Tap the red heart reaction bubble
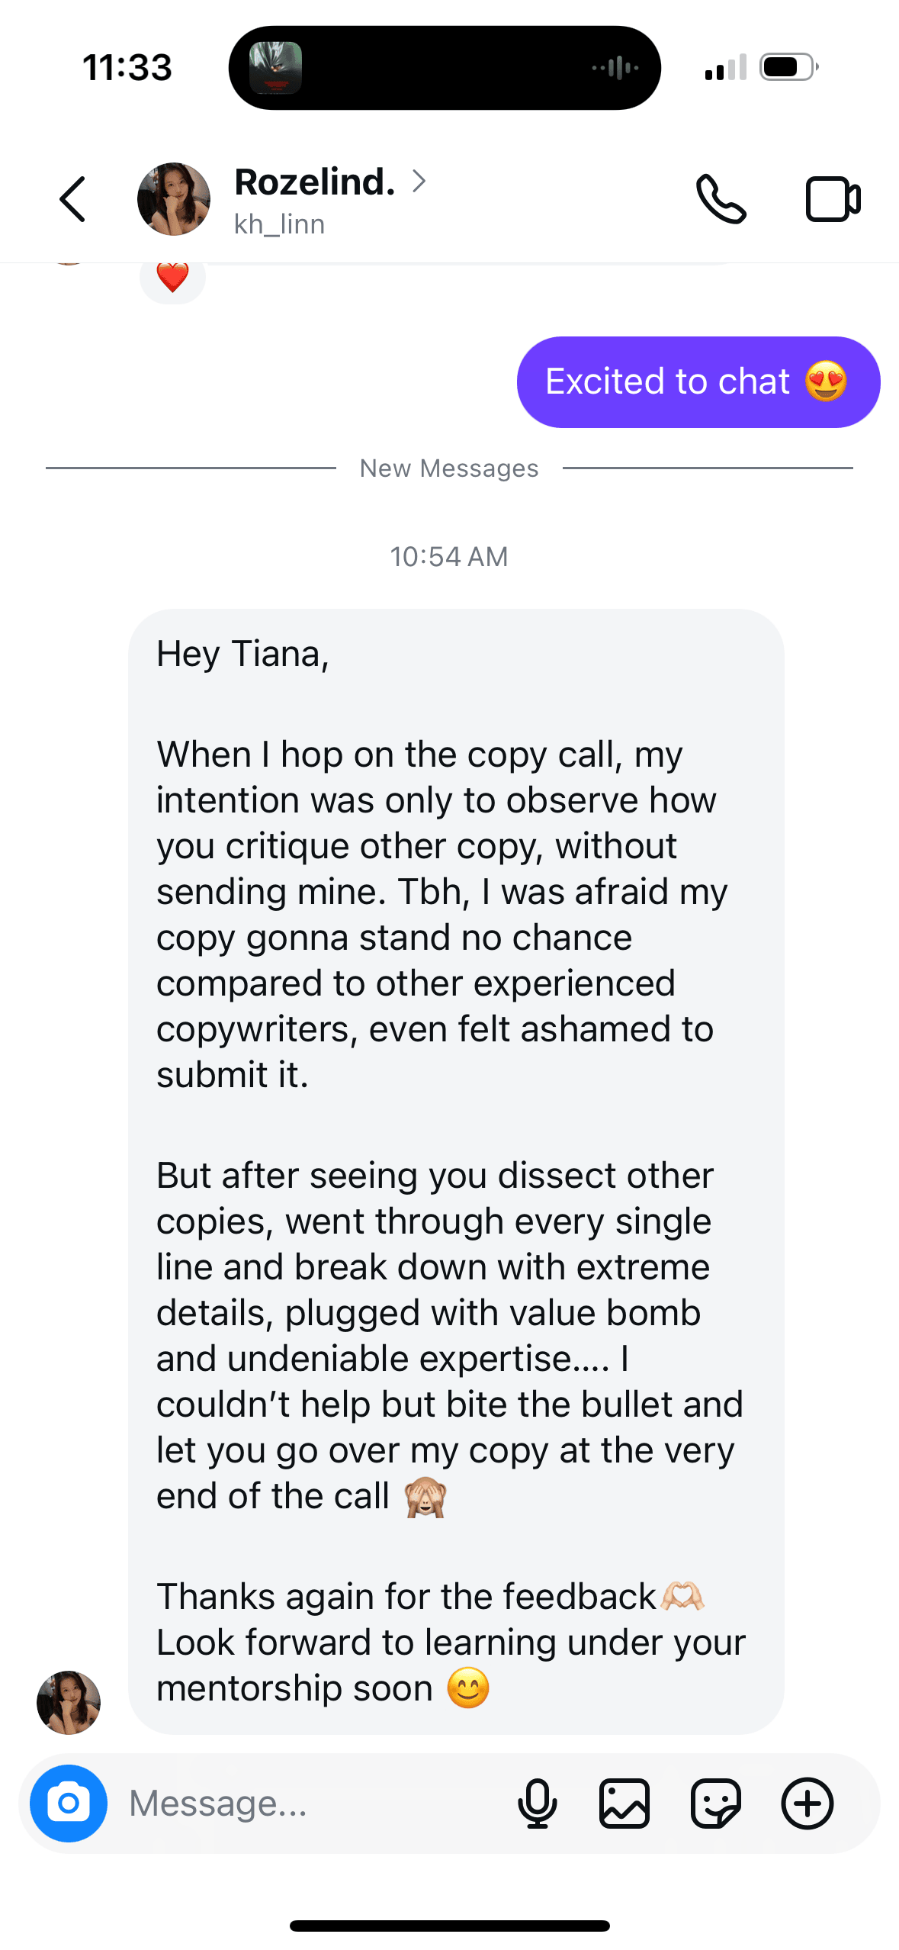Image resolution: width=899 pixels, height=1950 pixels. (172, 278)
